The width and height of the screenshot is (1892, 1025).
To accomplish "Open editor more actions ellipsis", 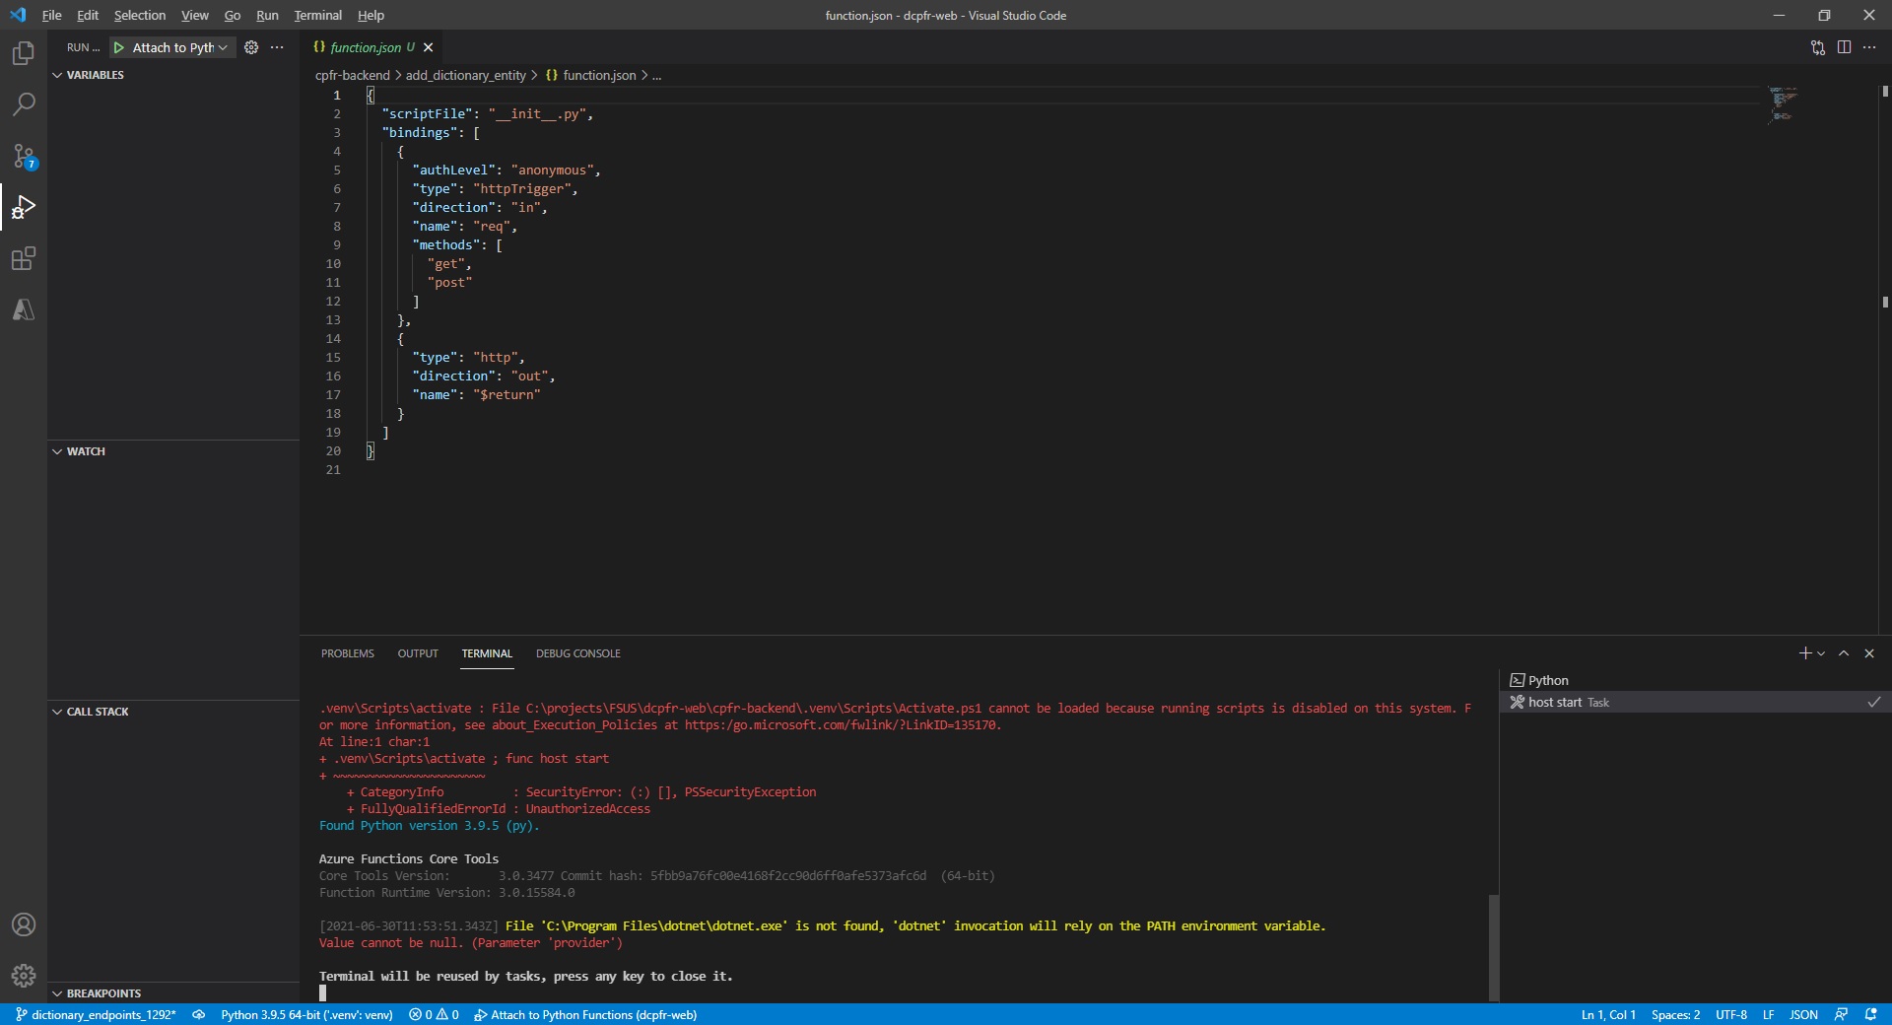I will coord(1869,47).
